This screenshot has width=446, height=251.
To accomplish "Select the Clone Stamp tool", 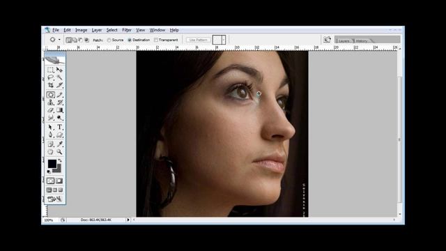I will point(51,102).
